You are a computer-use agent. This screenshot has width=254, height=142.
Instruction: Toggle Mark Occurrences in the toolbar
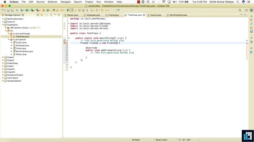pos(71,10)
